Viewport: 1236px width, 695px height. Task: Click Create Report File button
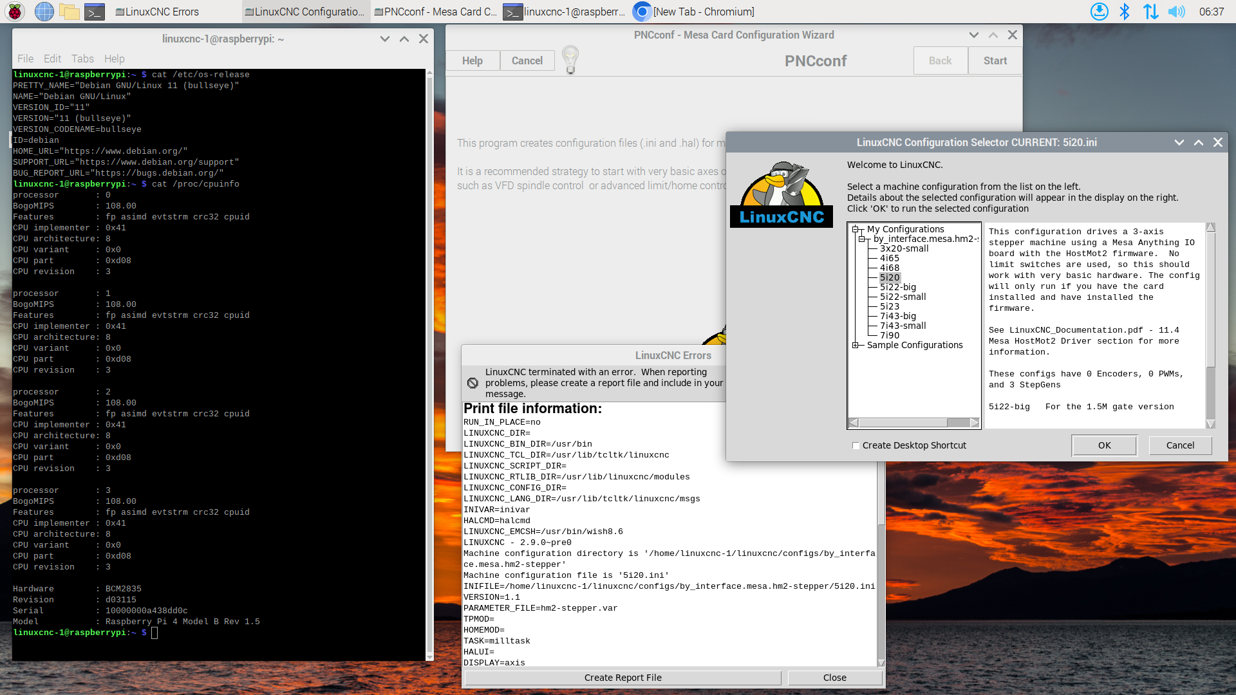point(623,678)
